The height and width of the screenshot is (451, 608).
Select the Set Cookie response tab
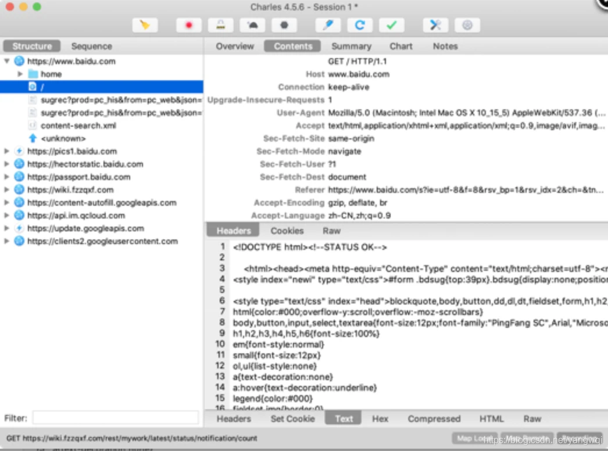tap(292, 418)
